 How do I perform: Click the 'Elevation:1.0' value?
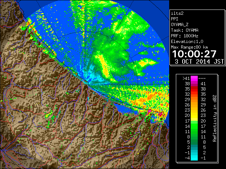[187, 42]
